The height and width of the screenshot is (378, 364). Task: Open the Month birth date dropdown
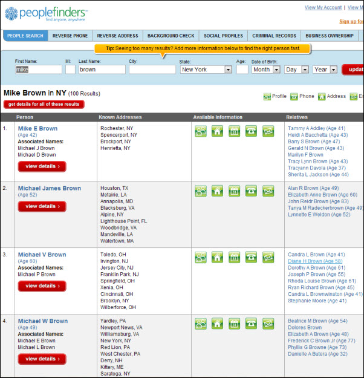click(x=266, y=70)
